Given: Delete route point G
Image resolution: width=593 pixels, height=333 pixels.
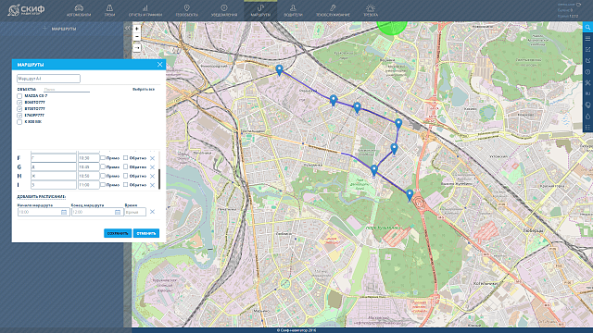Looking at the screenshot, I should (x=152, y=167).
